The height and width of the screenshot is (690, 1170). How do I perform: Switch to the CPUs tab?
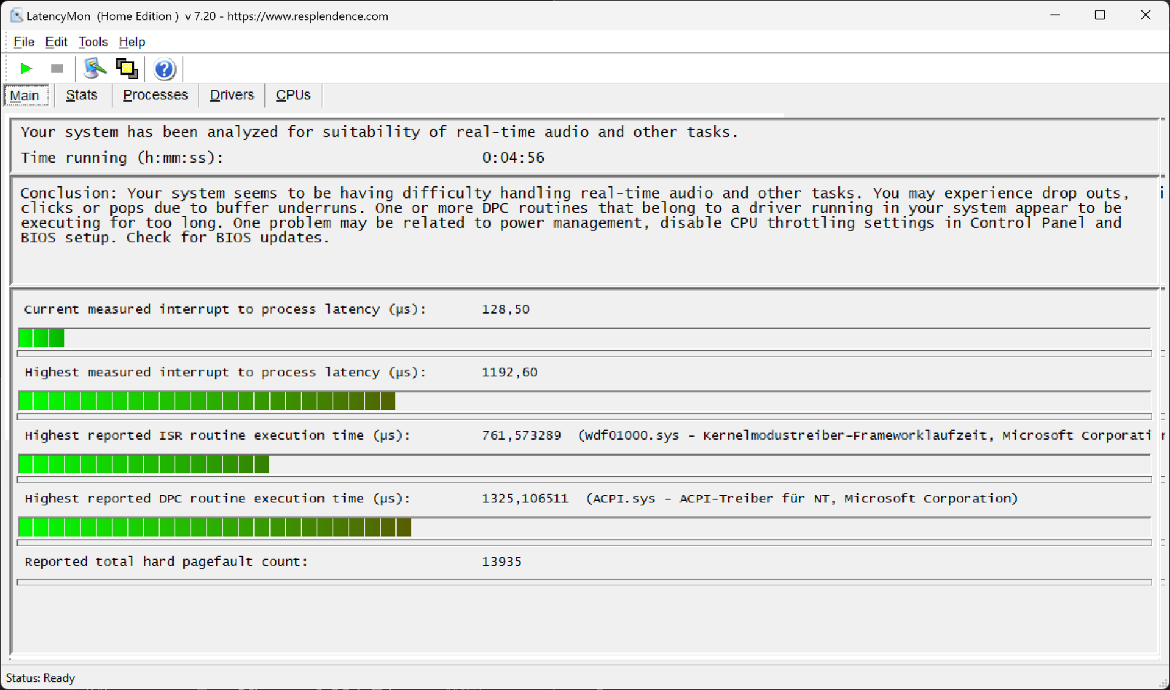click(x=293, y=95)
